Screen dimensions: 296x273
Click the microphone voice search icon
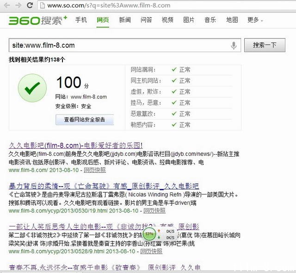234,45
